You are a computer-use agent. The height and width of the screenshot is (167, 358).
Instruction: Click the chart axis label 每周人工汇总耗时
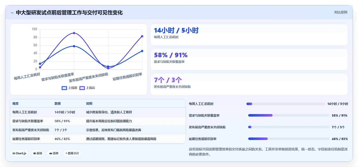click(27, 76)
